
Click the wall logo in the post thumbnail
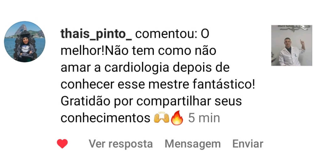pos(294,28)
